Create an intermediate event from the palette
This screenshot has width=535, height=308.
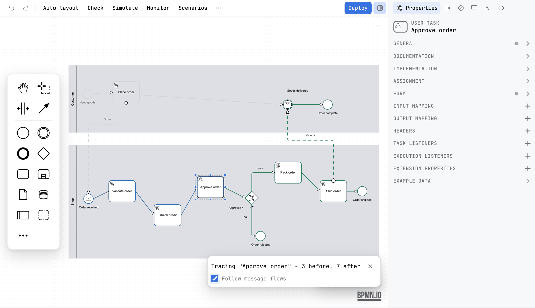44,133
